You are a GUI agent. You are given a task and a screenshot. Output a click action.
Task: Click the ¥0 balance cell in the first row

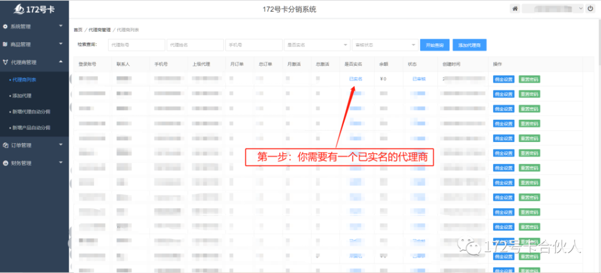click(x=383, y=79)
